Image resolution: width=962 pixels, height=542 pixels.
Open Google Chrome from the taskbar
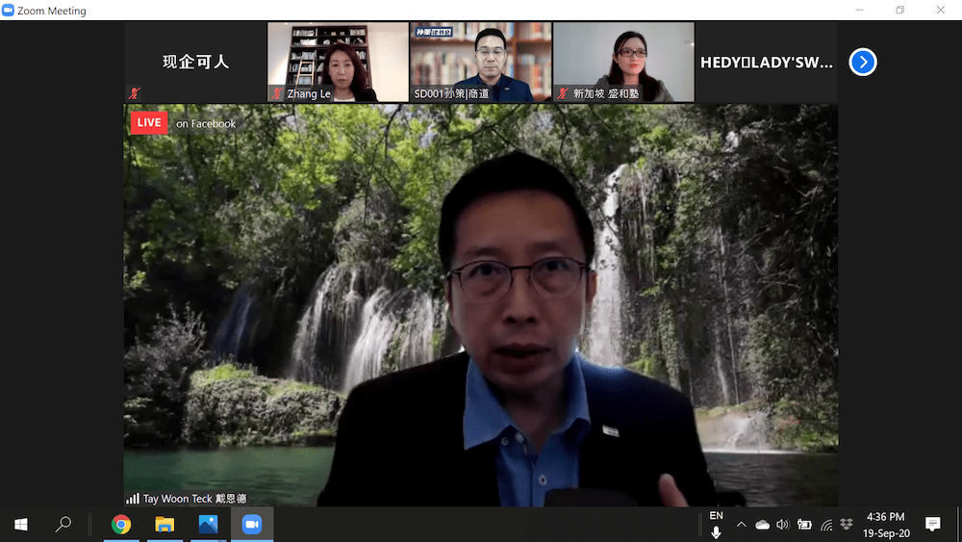click(121, 525)
